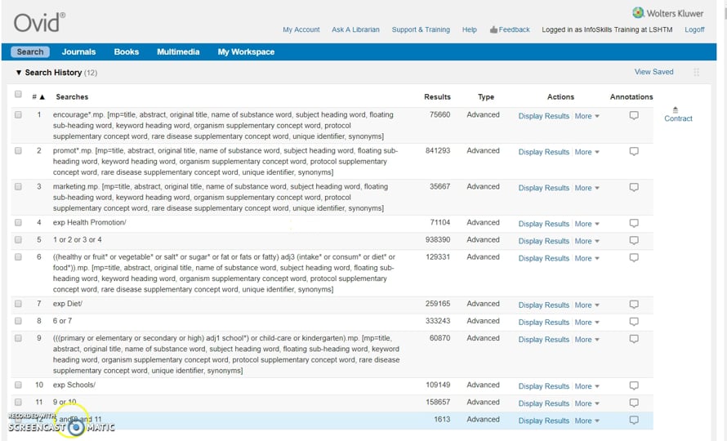
Task: Open annotation icon for search 1
Action: 633,116
